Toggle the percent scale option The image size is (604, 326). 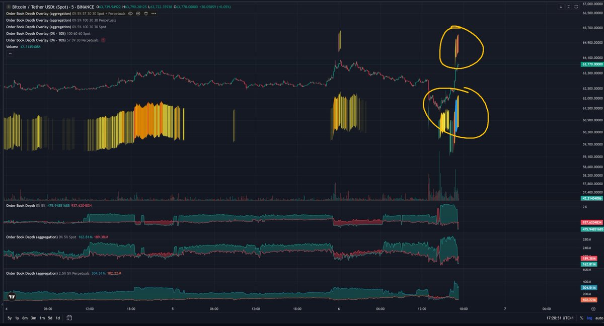[x=581, y=318]
